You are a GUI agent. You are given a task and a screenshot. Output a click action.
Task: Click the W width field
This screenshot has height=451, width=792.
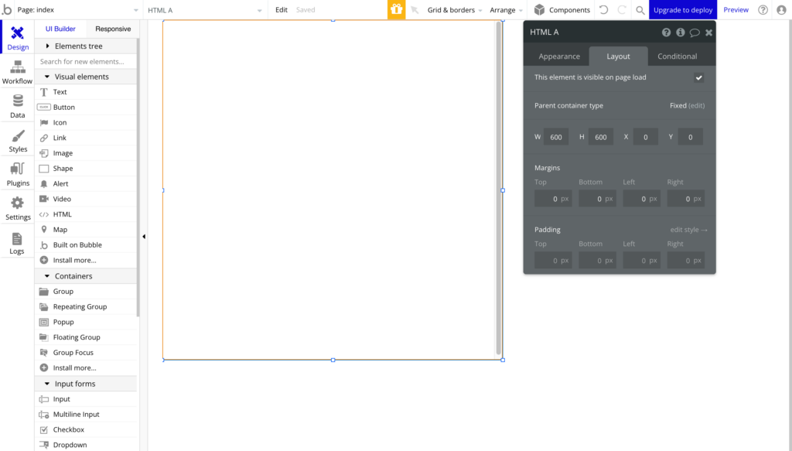556,137
